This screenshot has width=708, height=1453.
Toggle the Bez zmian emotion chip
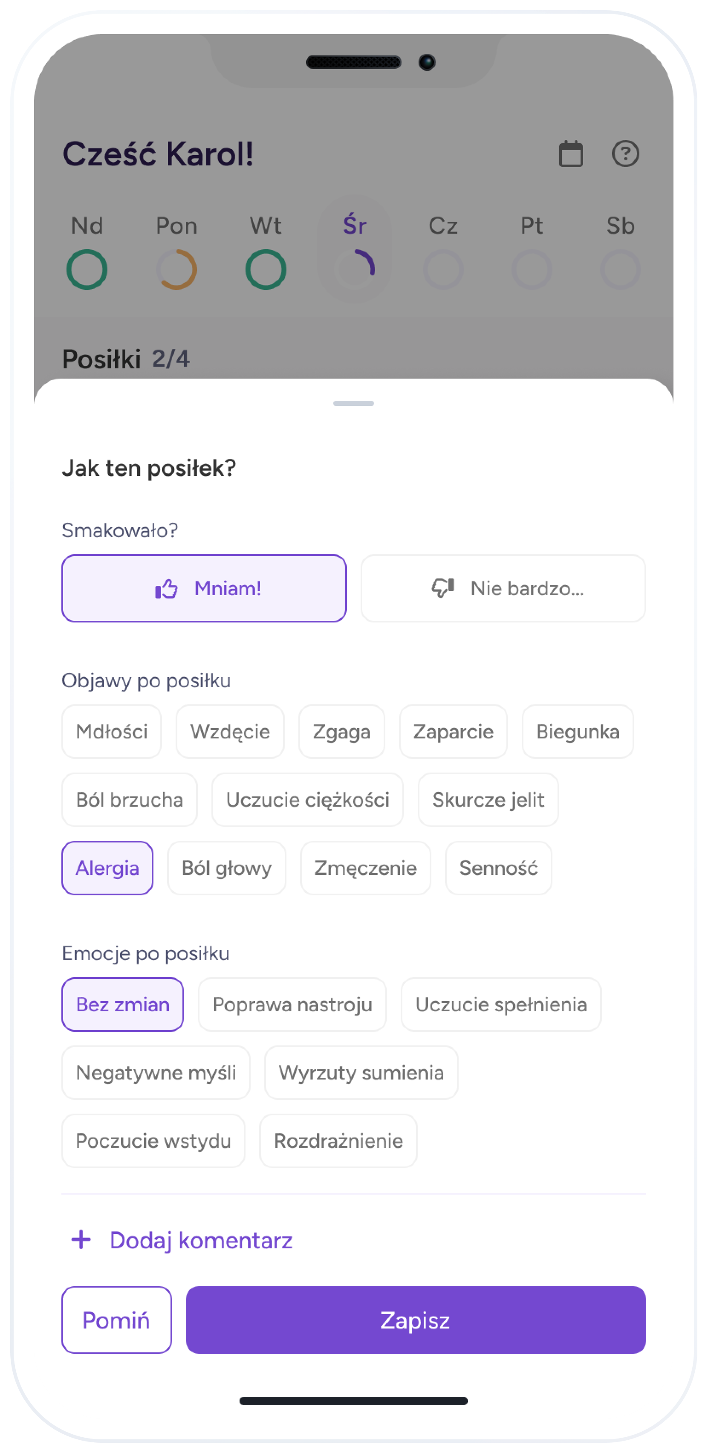(x=122, y=1004)
